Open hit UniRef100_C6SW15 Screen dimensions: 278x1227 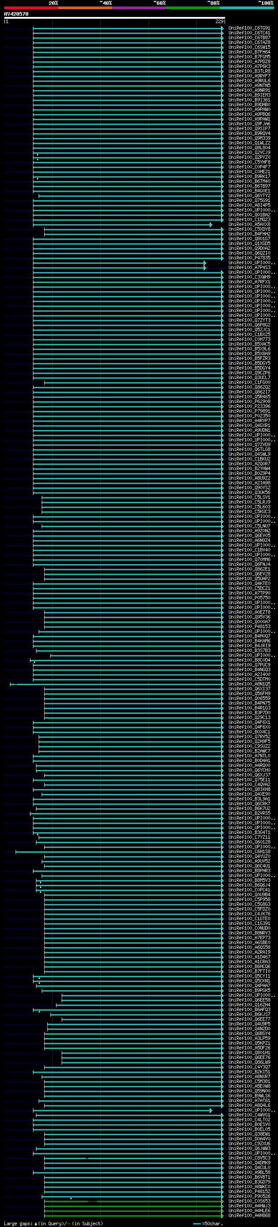(x=249, y=47)
